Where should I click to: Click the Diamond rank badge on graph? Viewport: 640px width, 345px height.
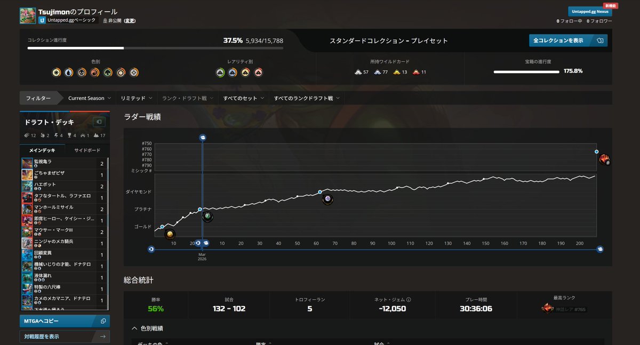pyautogui.click(x=328, y=199)
